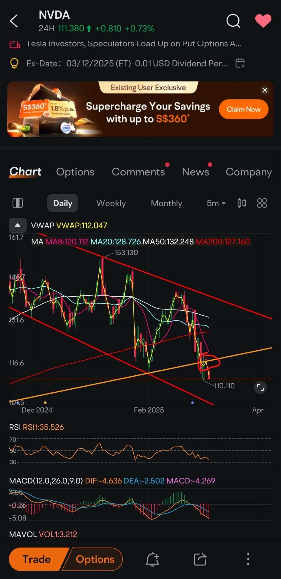
Task: Select the Weekly timeframe
Action: tap(111, 203)
